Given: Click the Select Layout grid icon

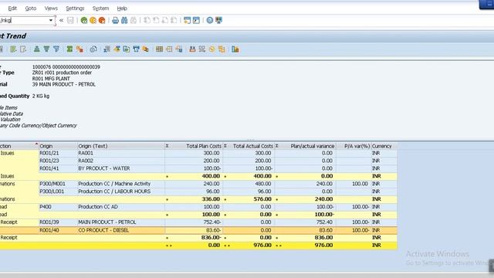Looking at the screenshot, I should (x=160, y=49).
